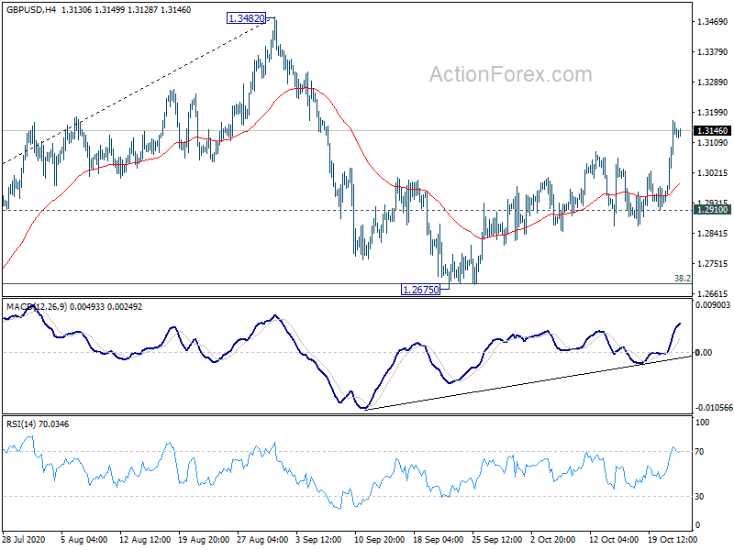The width and height of the screenshot is (734, 550).
Task: Click the 1.28415 price axis value
Action: click(713, 234)
